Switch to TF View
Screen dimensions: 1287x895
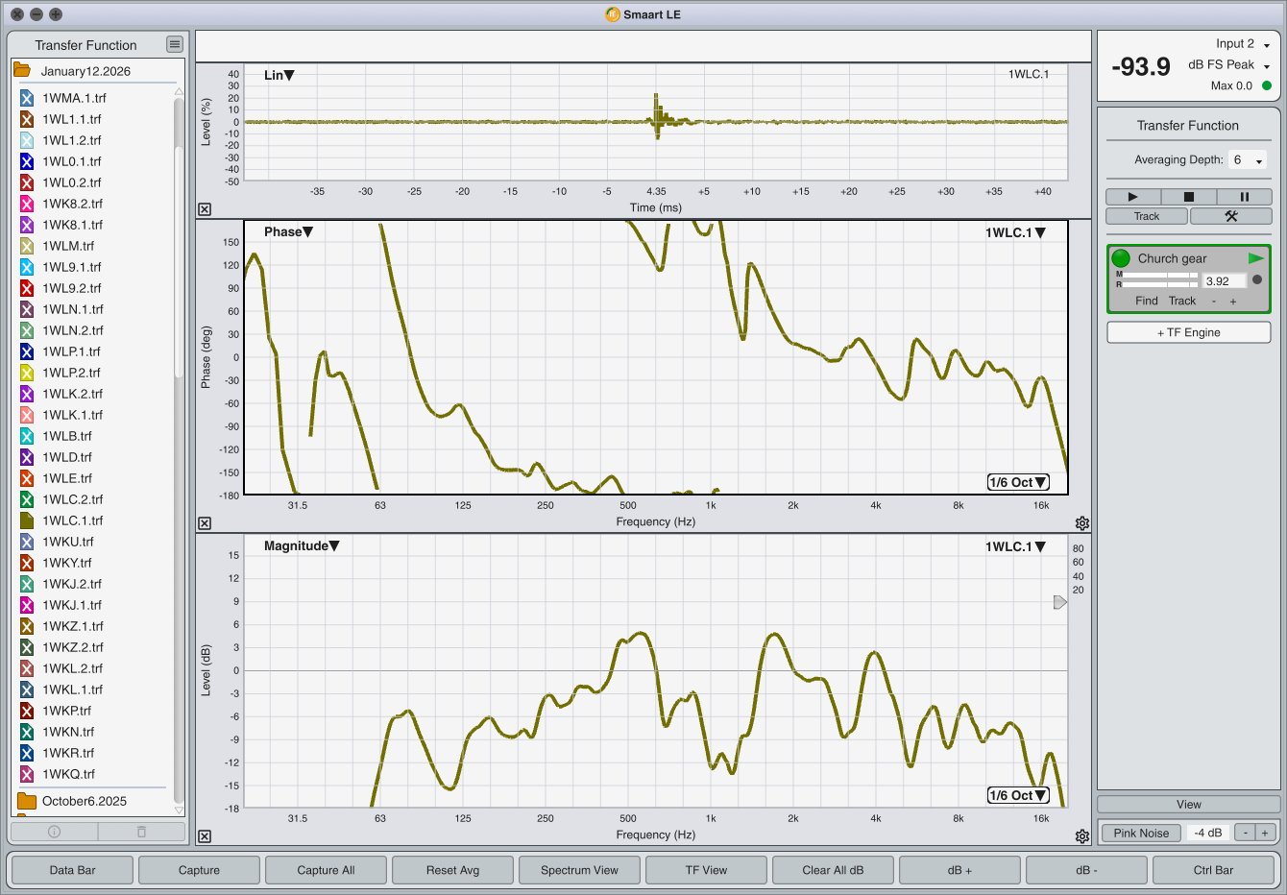pos(706,870)
